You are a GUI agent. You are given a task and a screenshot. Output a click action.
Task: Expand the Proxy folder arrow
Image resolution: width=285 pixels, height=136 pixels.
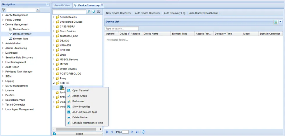click(x=54, y=78)
